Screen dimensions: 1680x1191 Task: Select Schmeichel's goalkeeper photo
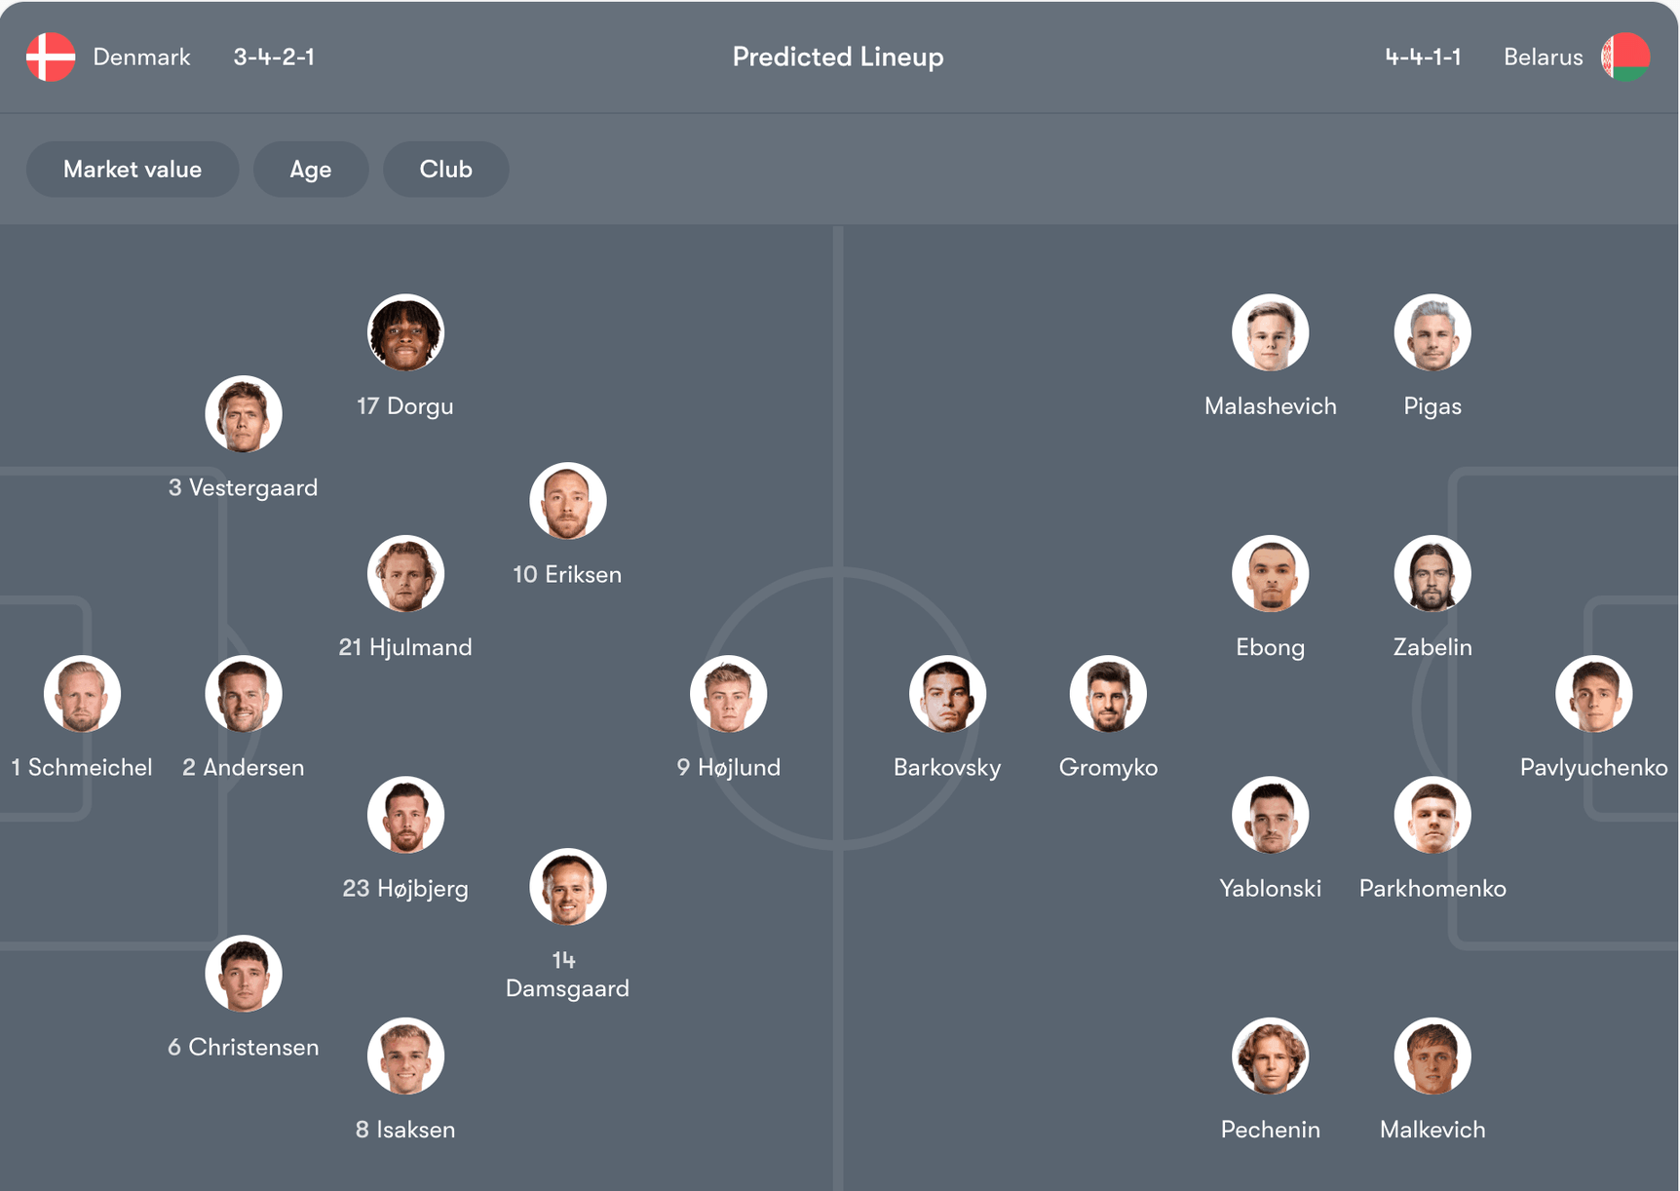[x=82, y=694]
